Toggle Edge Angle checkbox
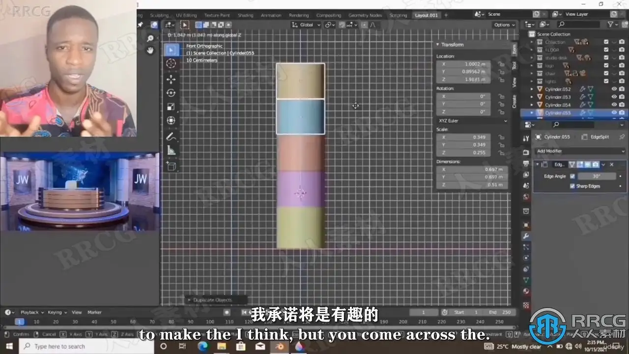This screenshot has width=629, height=354. (572, 176)
